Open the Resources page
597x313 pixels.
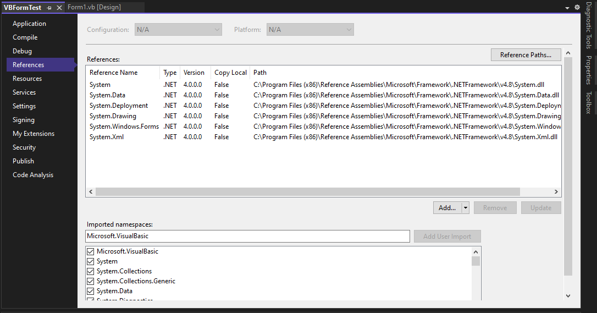(27, 79)
